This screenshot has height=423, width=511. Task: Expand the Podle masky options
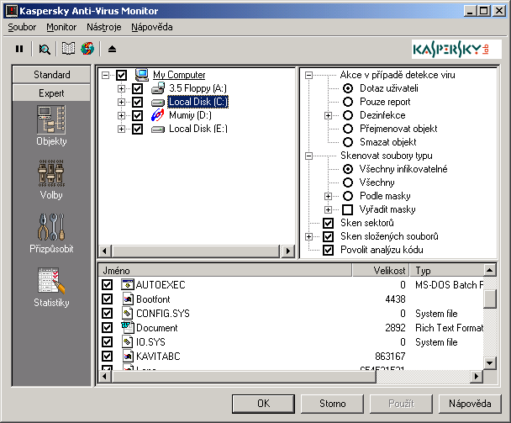click(328, 196)
